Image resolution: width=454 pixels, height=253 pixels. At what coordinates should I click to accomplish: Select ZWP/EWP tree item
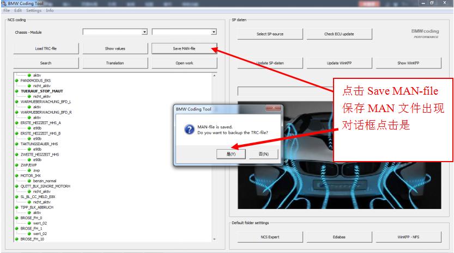pyautogui.click(x=28, y=165)
